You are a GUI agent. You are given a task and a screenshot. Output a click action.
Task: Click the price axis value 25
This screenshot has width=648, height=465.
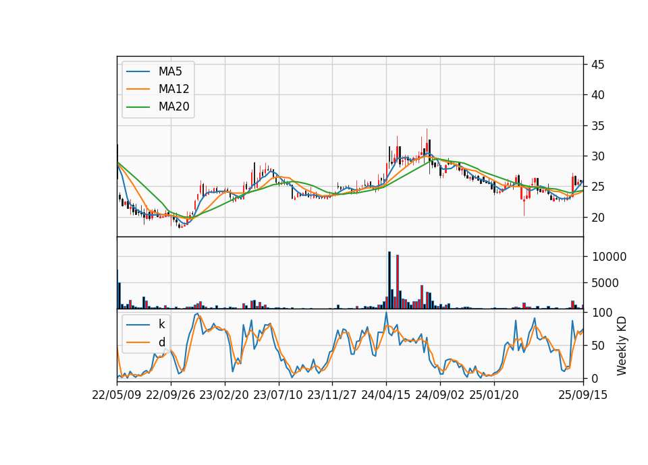click(597, 187)
